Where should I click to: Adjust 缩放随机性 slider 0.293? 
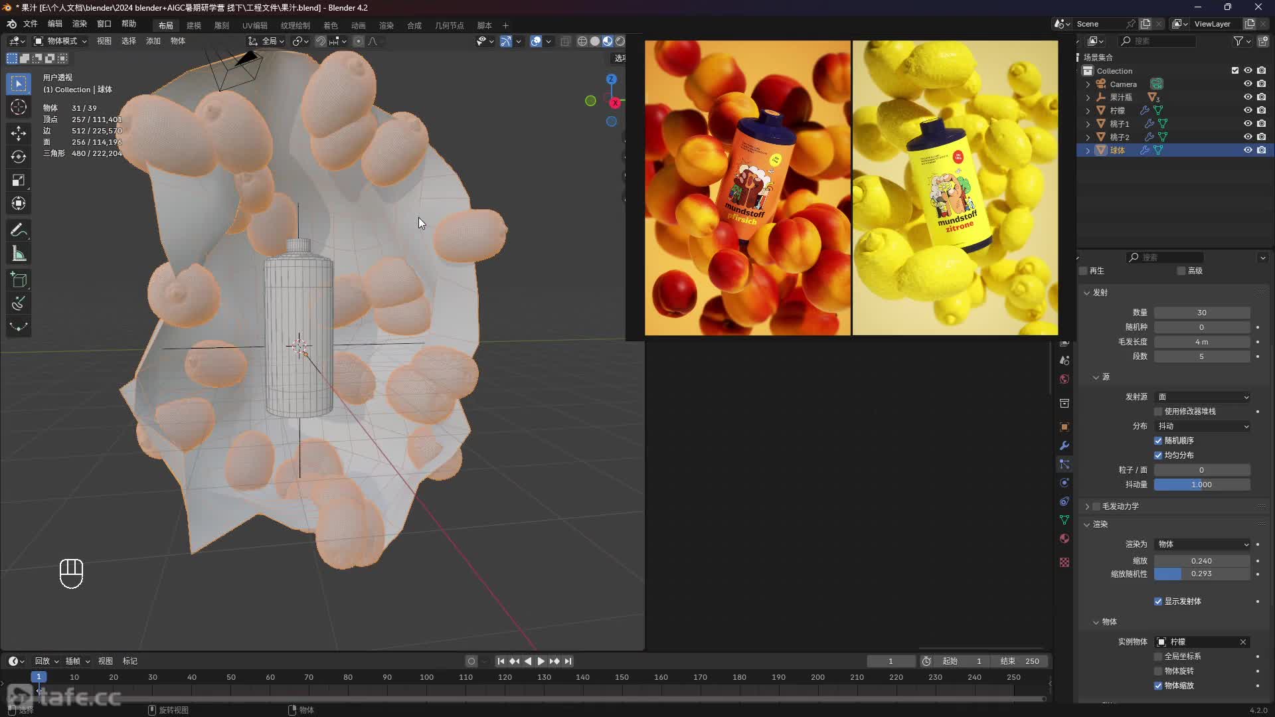(x=1202, y=574)
